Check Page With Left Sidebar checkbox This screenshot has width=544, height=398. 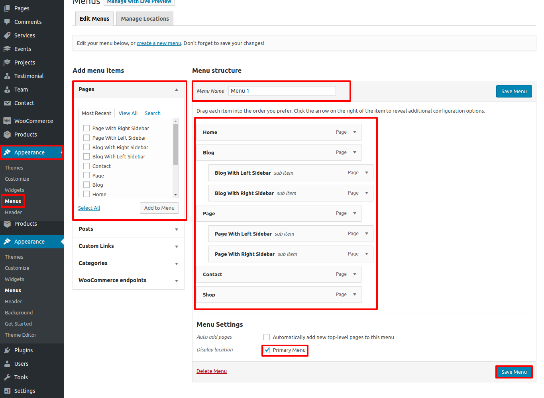point(86,138)
